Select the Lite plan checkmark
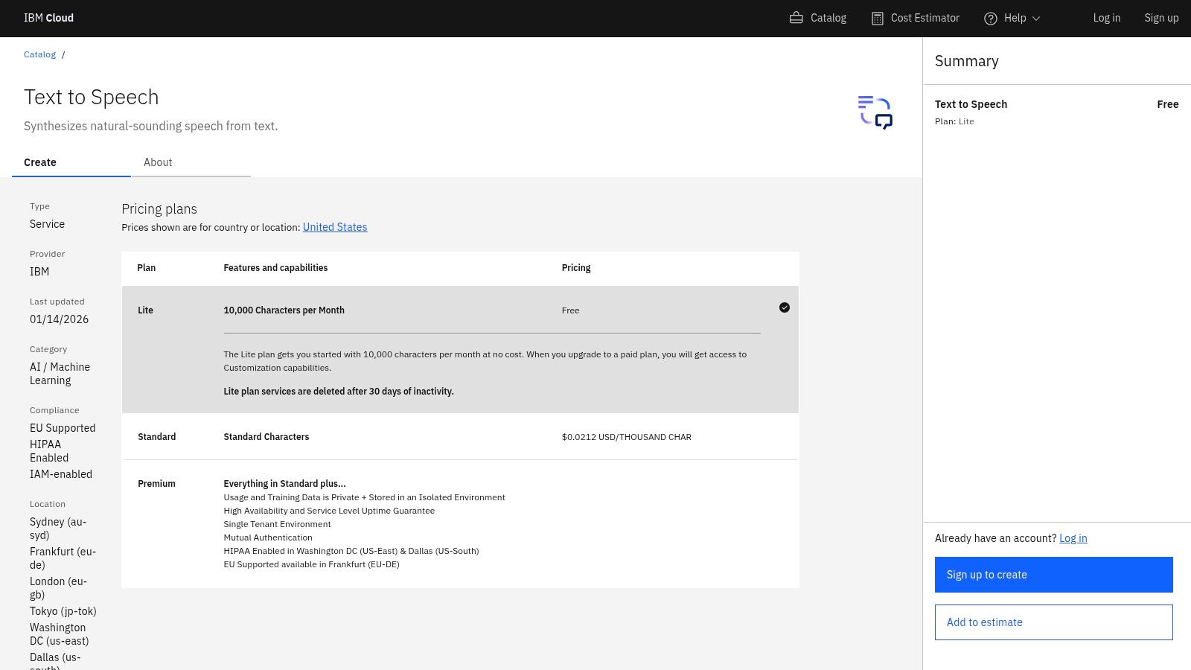Image resolution: width=1191 pixels, height=670 pixels. coord(785,307)
